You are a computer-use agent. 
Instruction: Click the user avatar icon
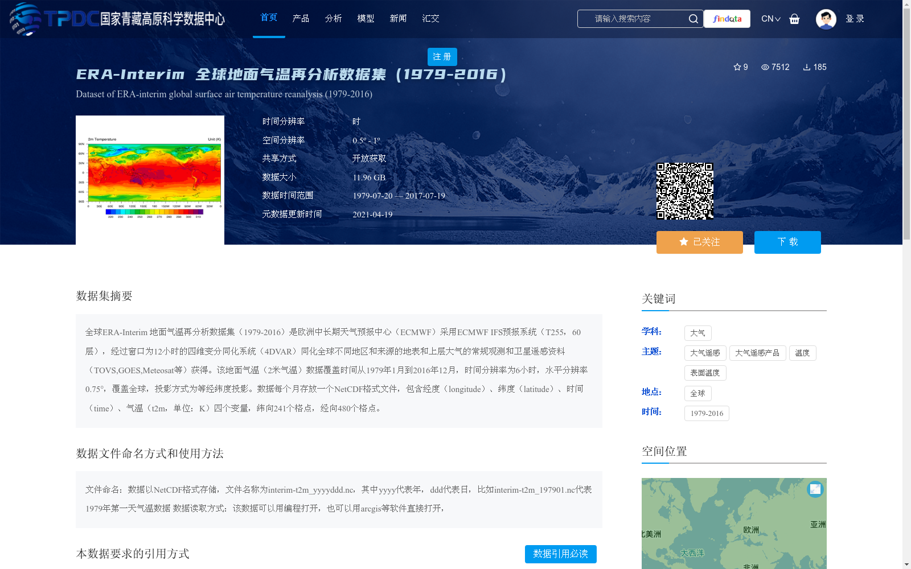[x=826, y=19]
